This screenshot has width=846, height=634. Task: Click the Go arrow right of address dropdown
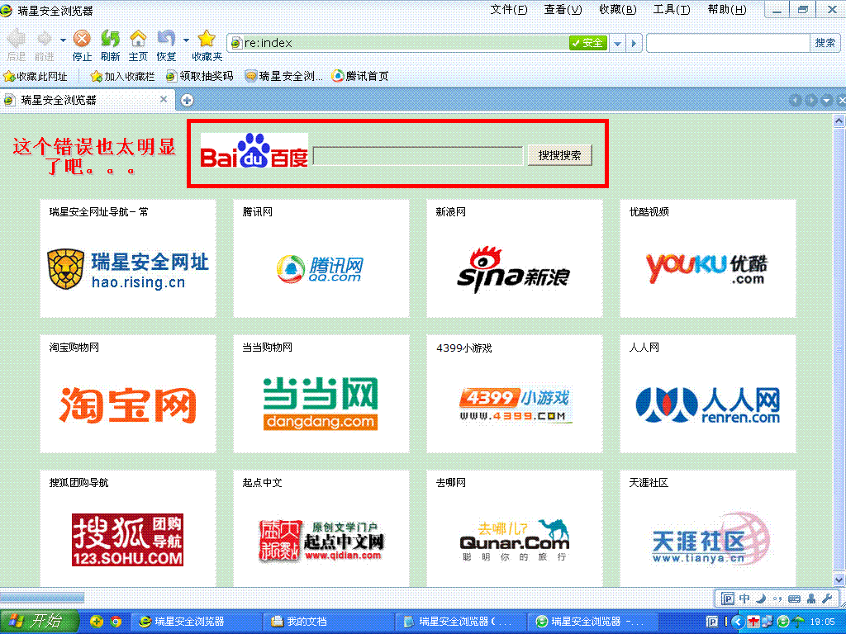tap(634, 43)
